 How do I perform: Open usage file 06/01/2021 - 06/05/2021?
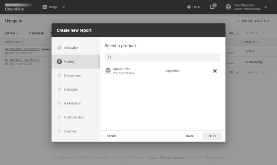coord(22,49)
